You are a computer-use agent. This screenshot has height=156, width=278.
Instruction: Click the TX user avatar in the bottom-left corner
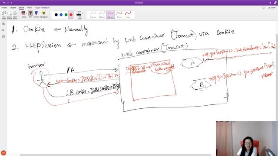3,153
